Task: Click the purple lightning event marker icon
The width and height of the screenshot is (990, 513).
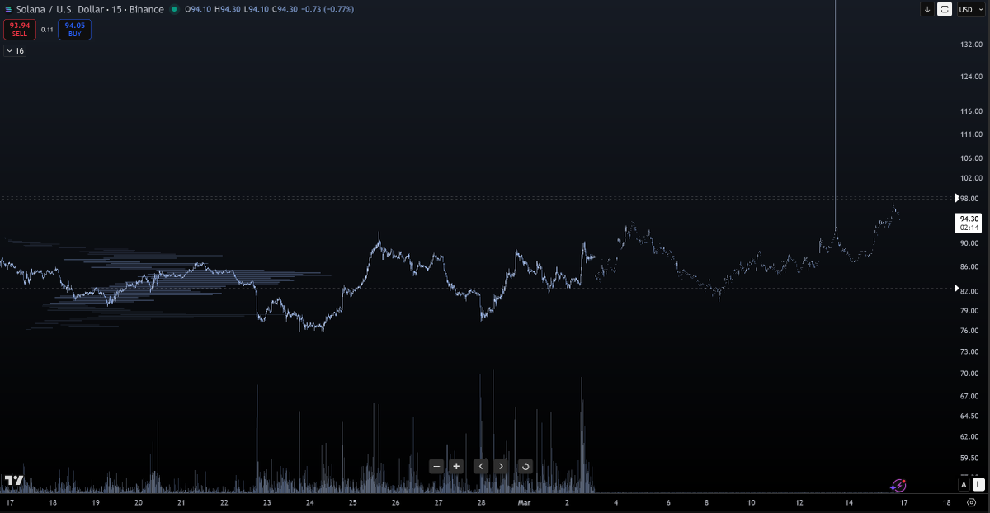Action: 899,486
